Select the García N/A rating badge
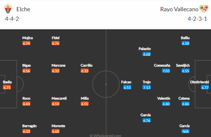This screenshot has width=211, height=137. (186, 131)
